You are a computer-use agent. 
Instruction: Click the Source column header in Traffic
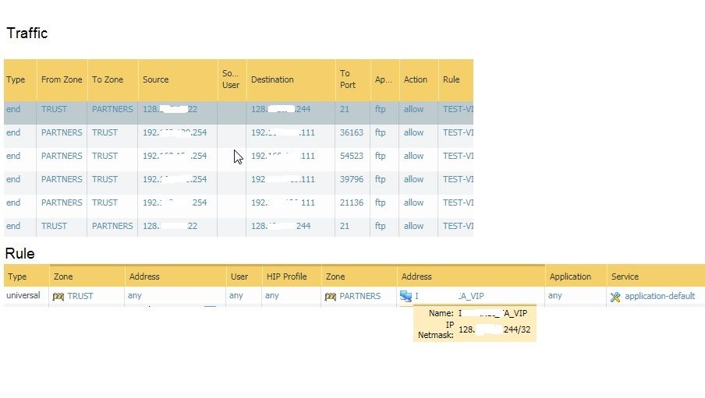pos(155,79)
